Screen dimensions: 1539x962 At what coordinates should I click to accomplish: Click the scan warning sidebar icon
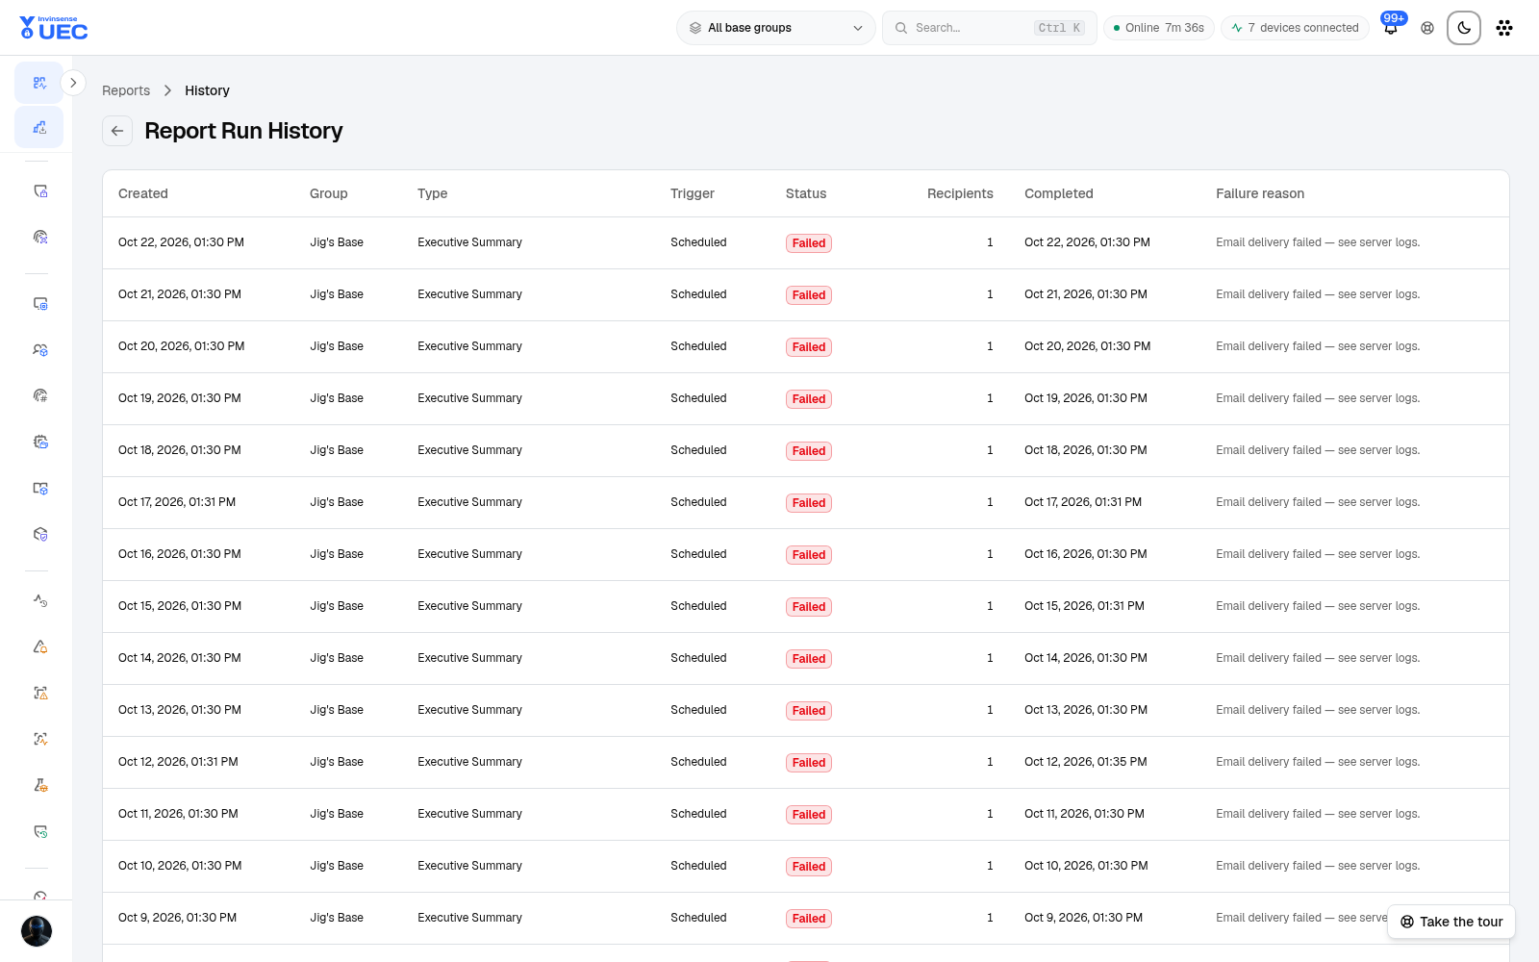click(x=40, y=693)
